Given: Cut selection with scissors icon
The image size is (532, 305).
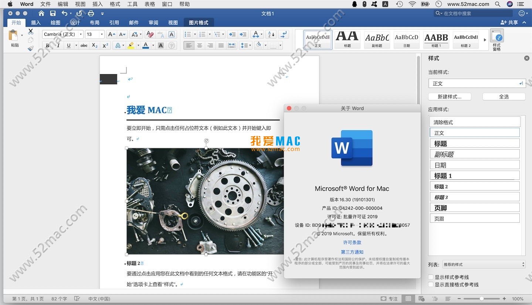Looking at the screenshot, I should tap(31, 32).
